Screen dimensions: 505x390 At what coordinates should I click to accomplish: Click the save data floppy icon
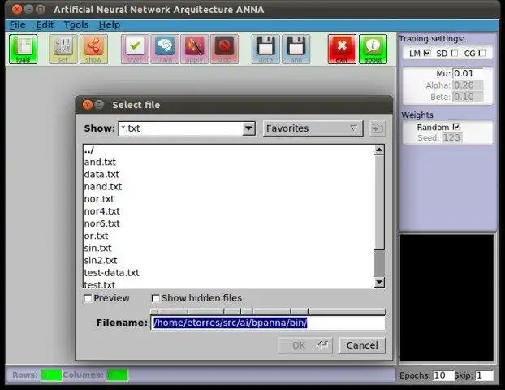(265, 49)
